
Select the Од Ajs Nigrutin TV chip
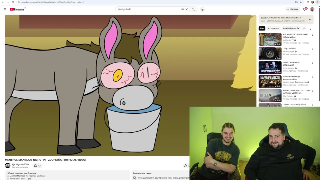click(x=291, y=28)
